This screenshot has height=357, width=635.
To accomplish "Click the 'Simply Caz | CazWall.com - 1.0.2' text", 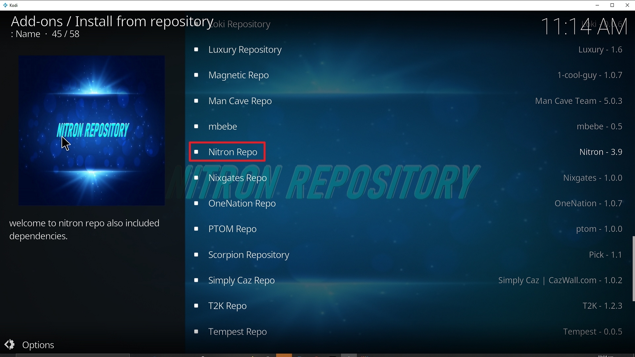I will pyautogui.click(x=561, y=280).
